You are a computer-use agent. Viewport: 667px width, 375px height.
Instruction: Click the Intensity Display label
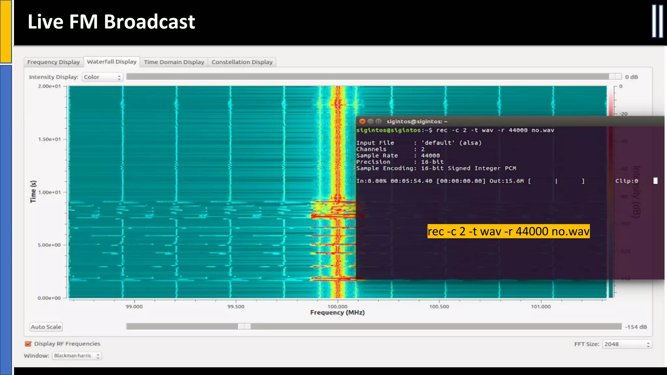tap(54, 77)
